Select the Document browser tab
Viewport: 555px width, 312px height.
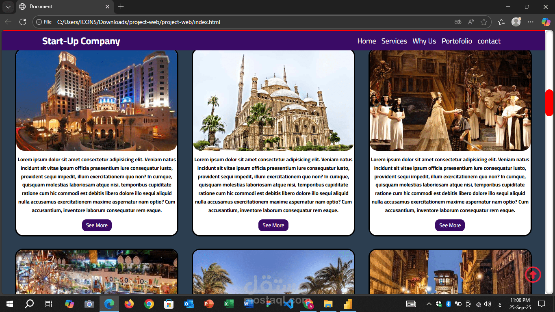click(x=65, y=6)
